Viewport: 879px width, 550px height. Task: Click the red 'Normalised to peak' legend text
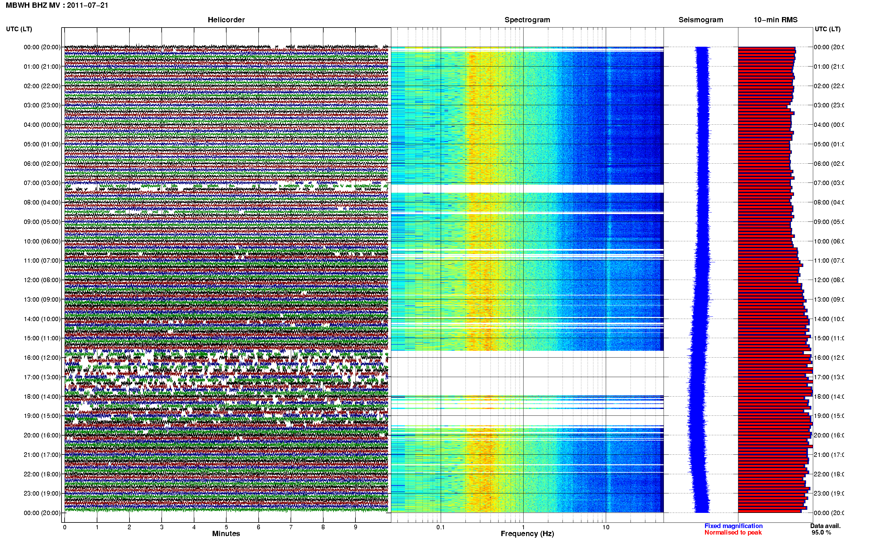tap(733, 533)
